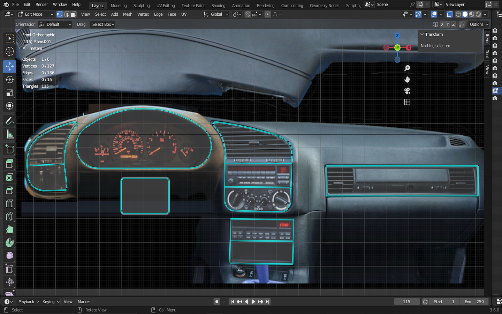This screenshot has height=314, width=502.
Task: Select the Select Box tool in the toolbar
Action: pyautogui.click(x=10, y=38)
